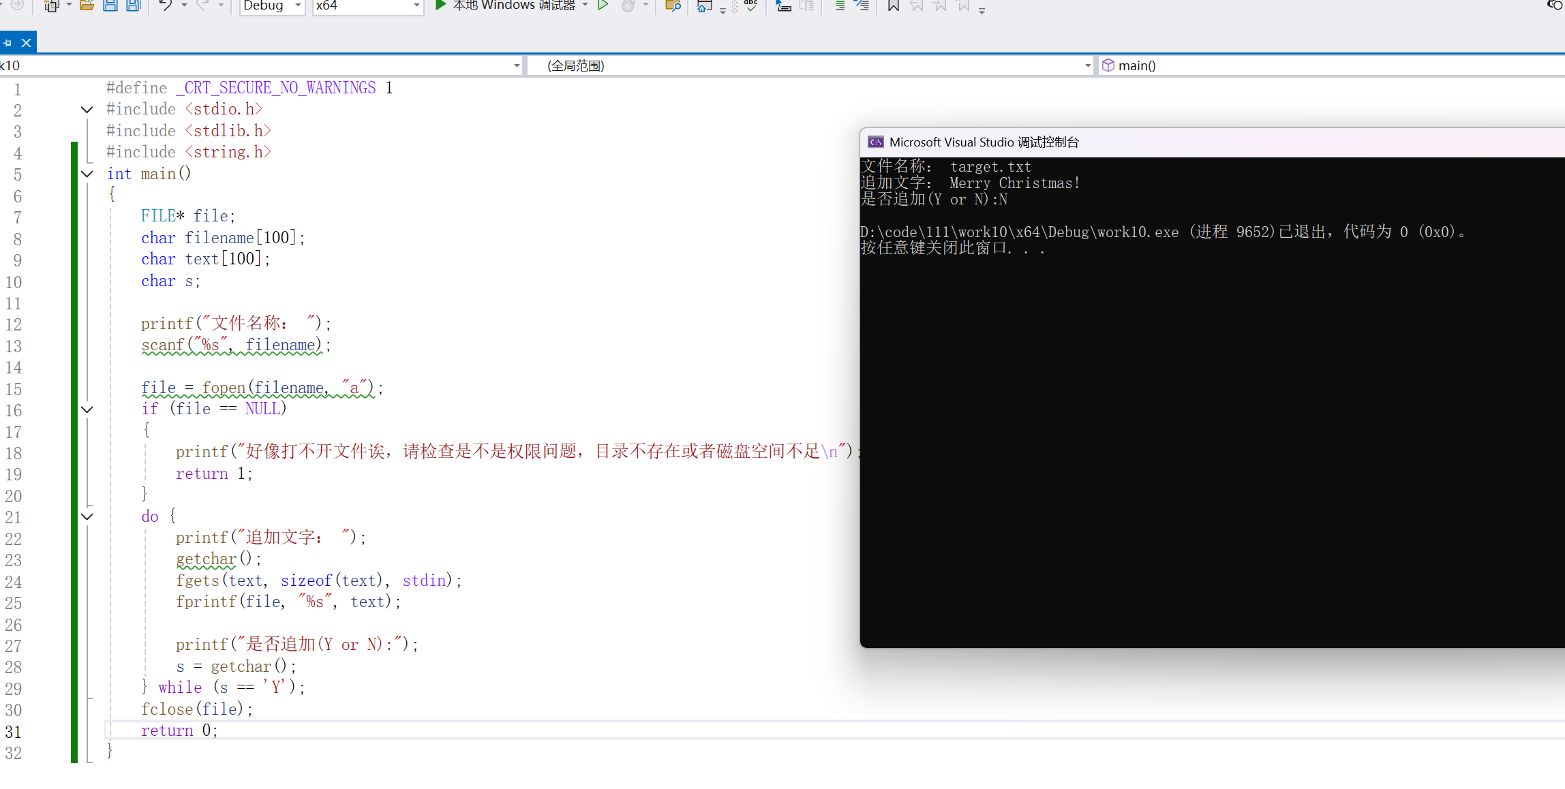
Task: Collapse the if (file == NULL) block
Action: pyautogui.click(x=87, y=409)
